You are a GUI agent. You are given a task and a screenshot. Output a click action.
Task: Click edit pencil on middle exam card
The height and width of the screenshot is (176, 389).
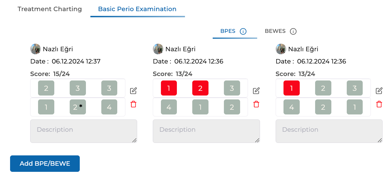click(256, 91)
